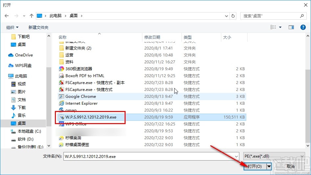Go up one folder level

tap(31, 16)
